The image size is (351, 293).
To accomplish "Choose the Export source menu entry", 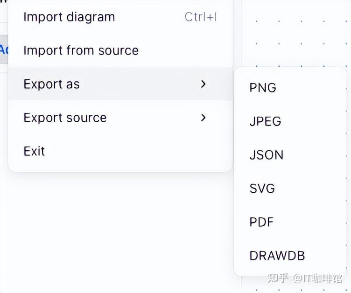I will point(65,118).
